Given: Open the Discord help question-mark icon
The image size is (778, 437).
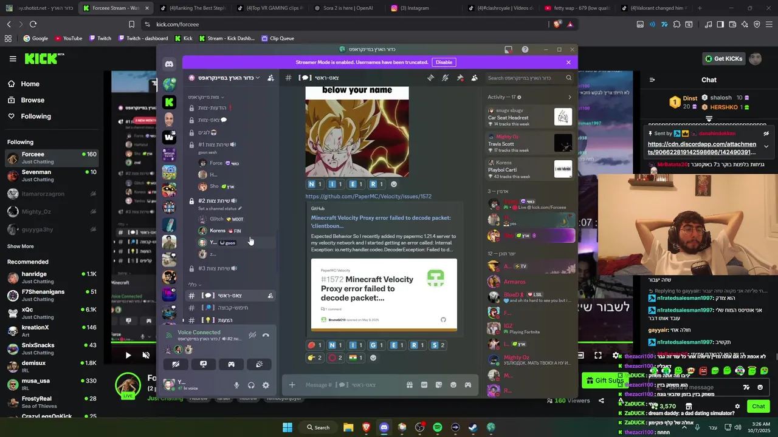Looking at the screenshot, I should [525, 50].
